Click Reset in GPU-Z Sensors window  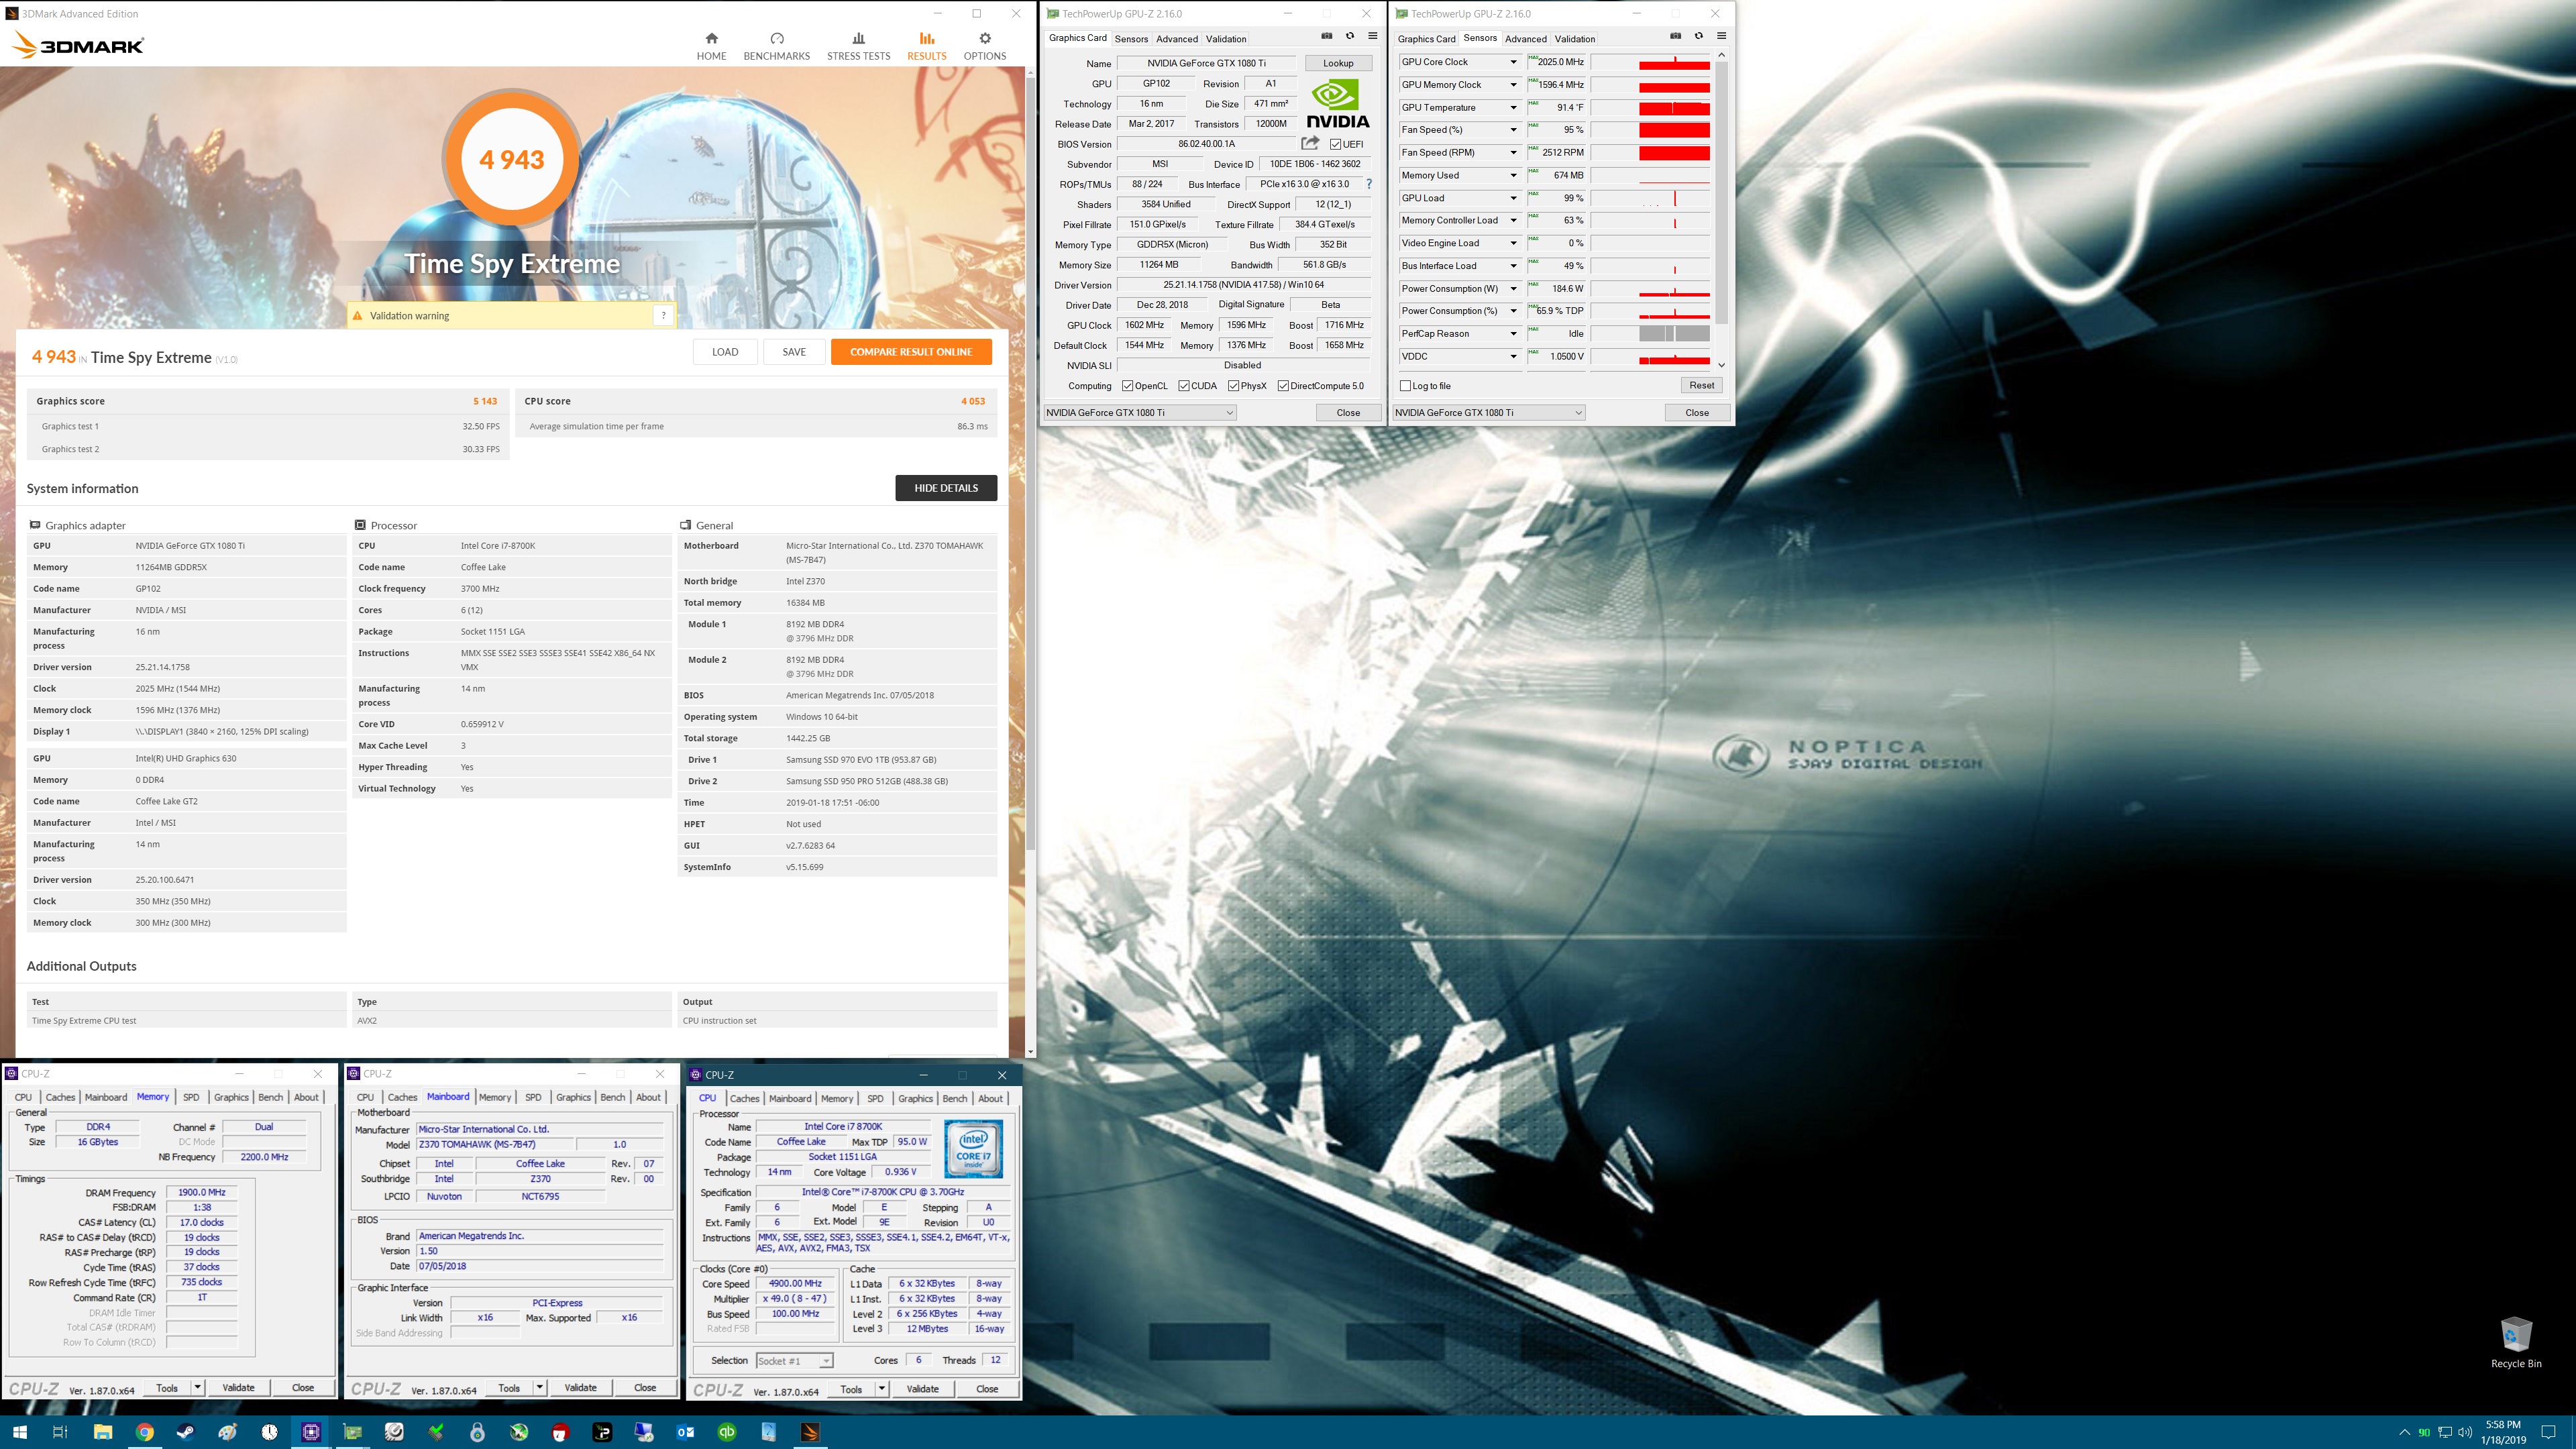(x=1701, y=385)
